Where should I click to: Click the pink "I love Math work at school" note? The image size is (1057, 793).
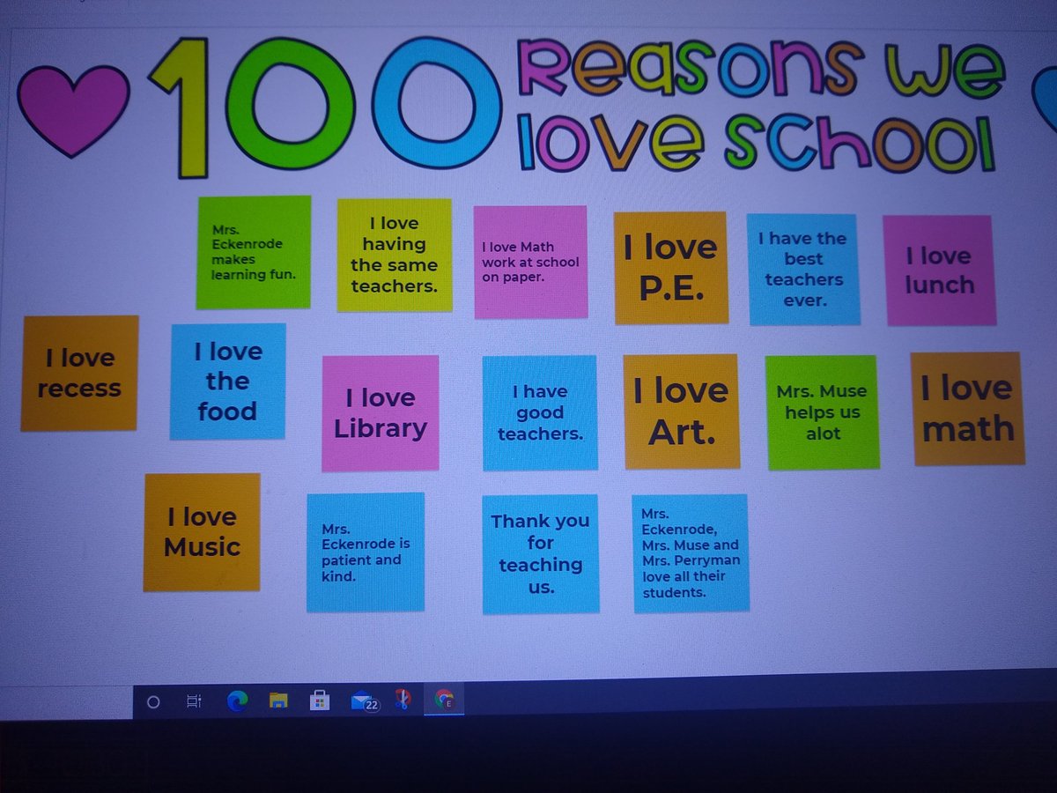coord(530,262)
